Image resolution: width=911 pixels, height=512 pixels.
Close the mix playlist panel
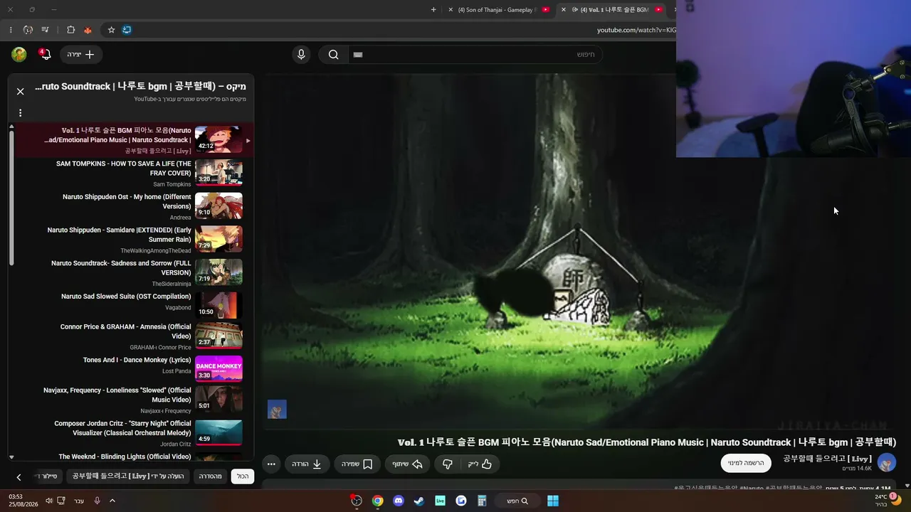(21, 91)
